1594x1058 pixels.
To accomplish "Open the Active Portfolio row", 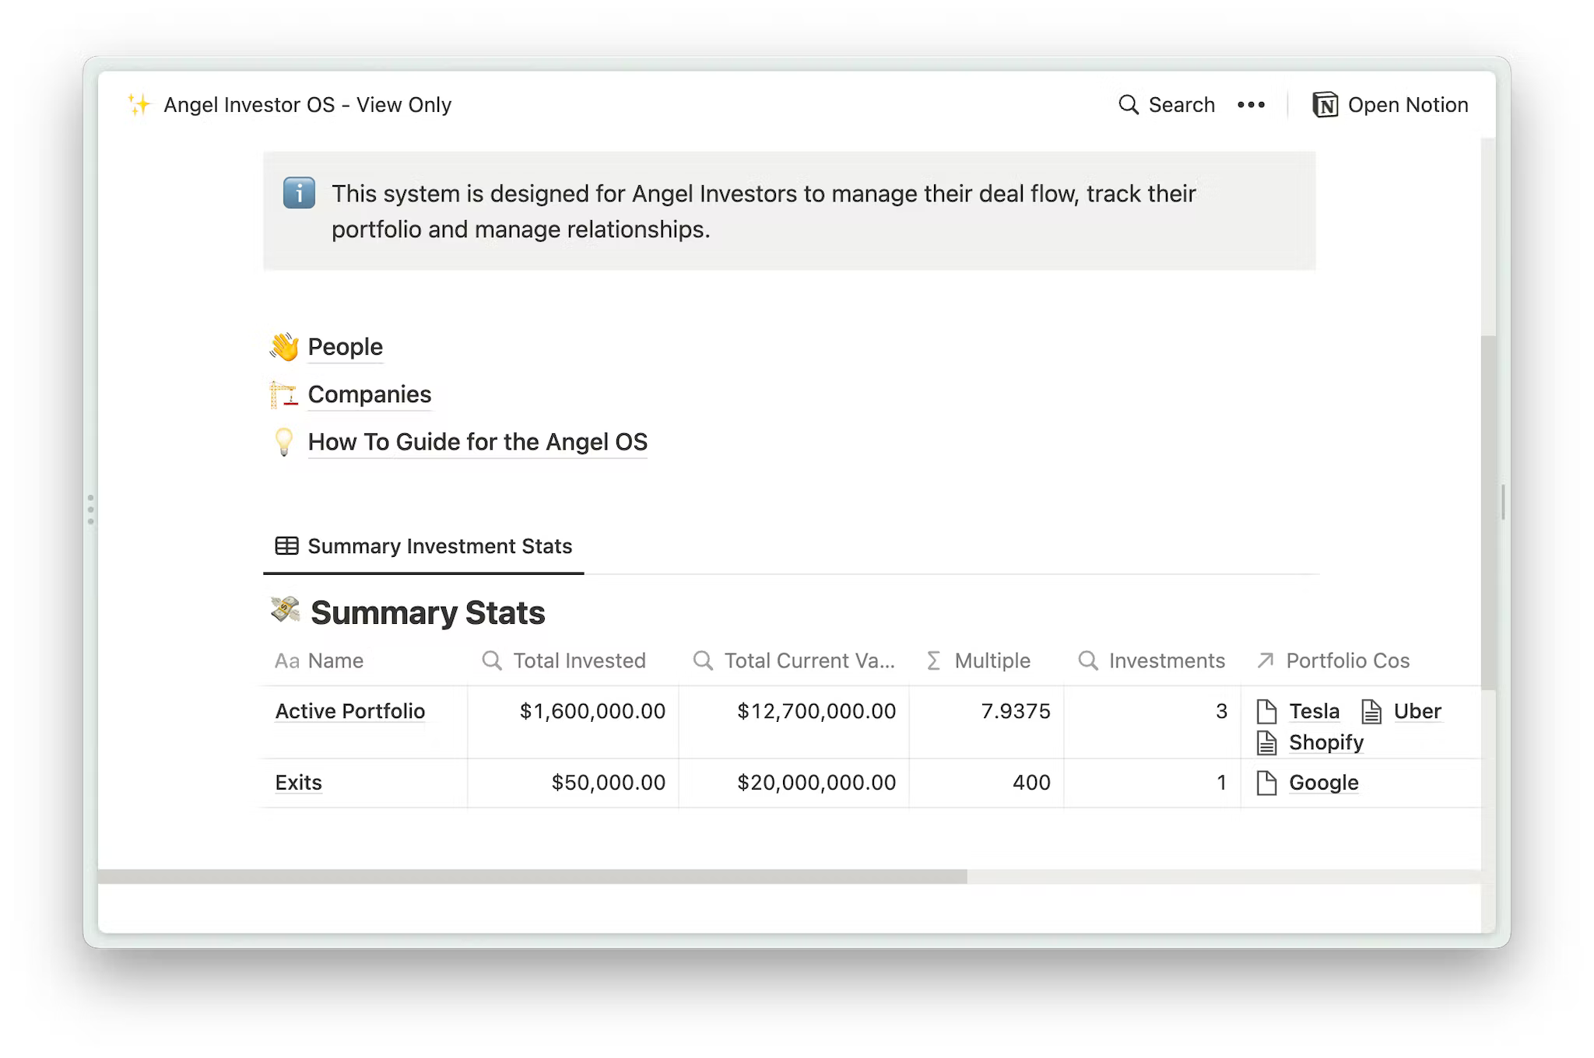I will click(x=349, y=711).
